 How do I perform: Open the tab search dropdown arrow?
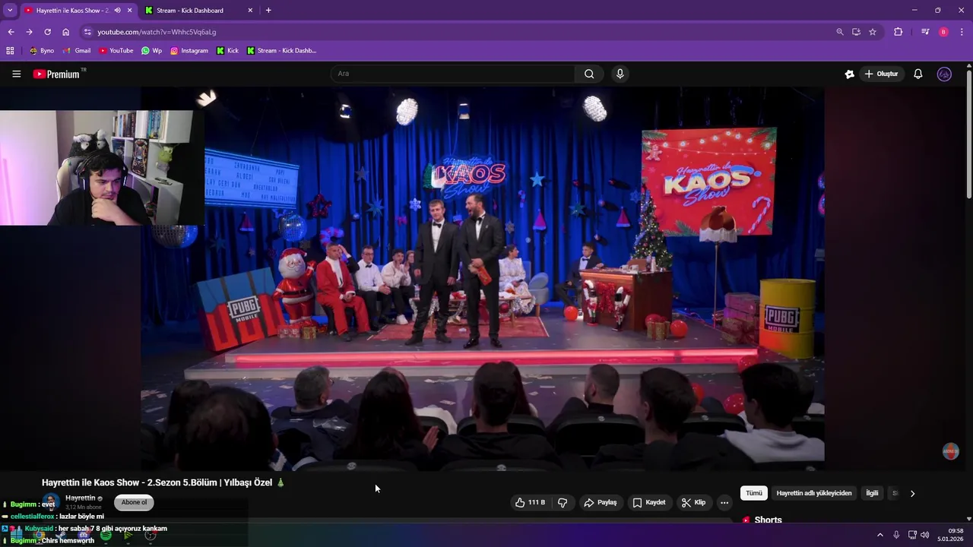[x=10, y=10]
